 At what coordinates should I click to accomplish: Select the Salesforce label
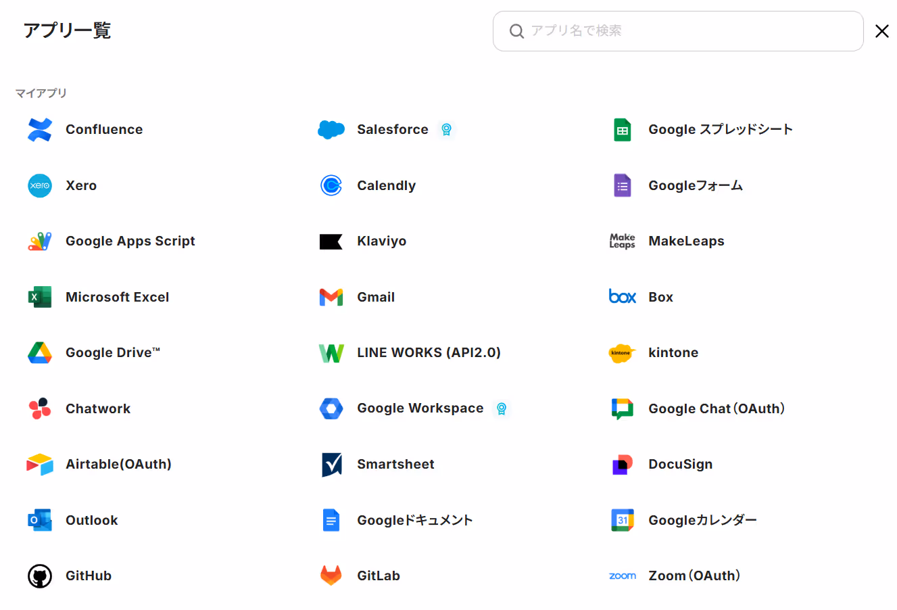point(393,130)
